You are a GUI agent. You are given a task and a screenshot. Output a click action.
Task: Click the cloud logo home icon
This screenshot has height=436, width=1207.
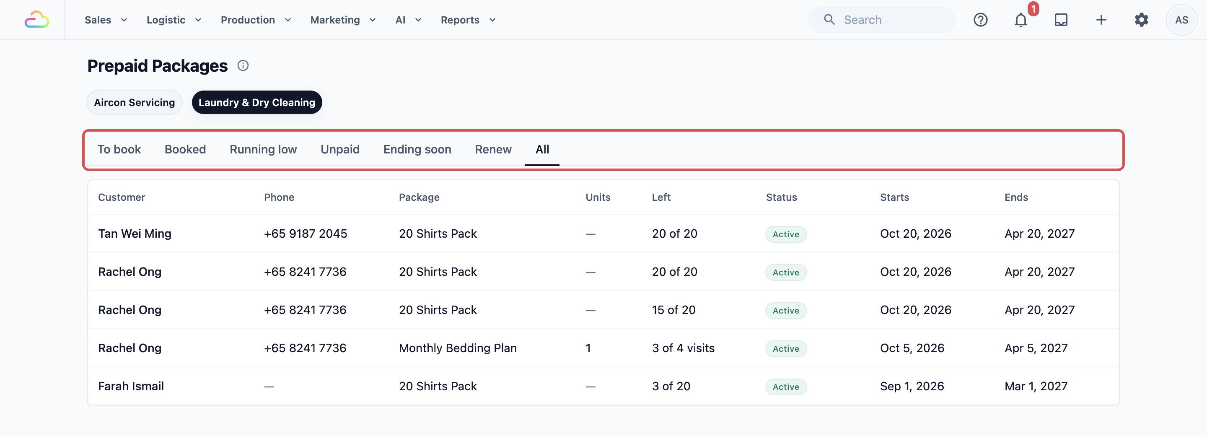pos(36,20)
